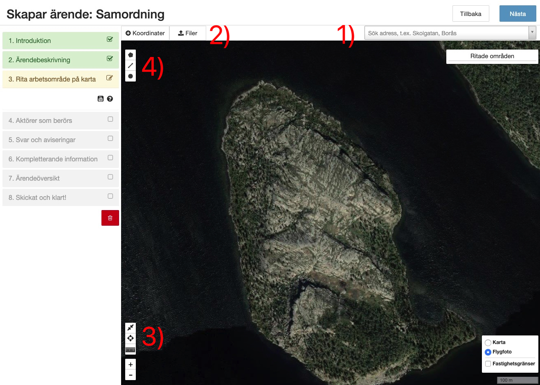Select the polygon drawing tool
Viewport: 540px width, 385px height.
point(130,55)
